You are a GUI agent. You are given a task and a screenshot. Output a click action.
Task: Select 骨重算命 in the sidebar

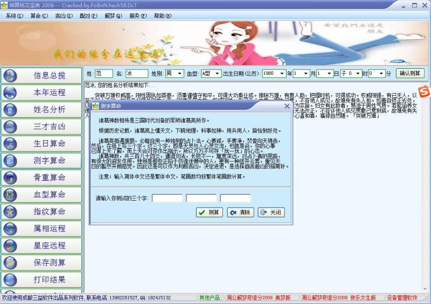(x=41, y=178)
